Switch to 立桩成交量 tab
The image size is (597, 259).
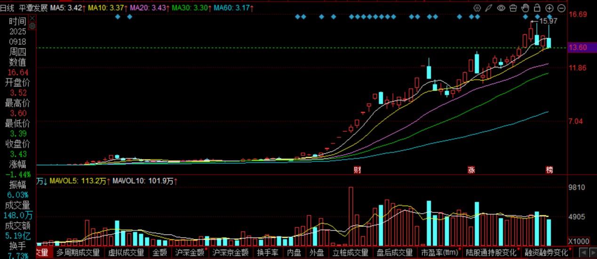pyautogui.click(x=350, y=253)
